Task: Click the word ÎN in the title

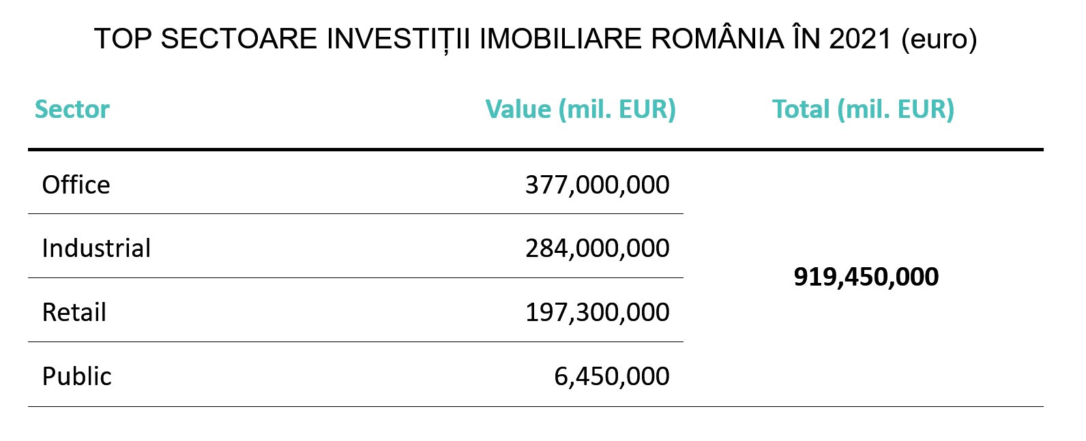Action: (x=806, y=39)
